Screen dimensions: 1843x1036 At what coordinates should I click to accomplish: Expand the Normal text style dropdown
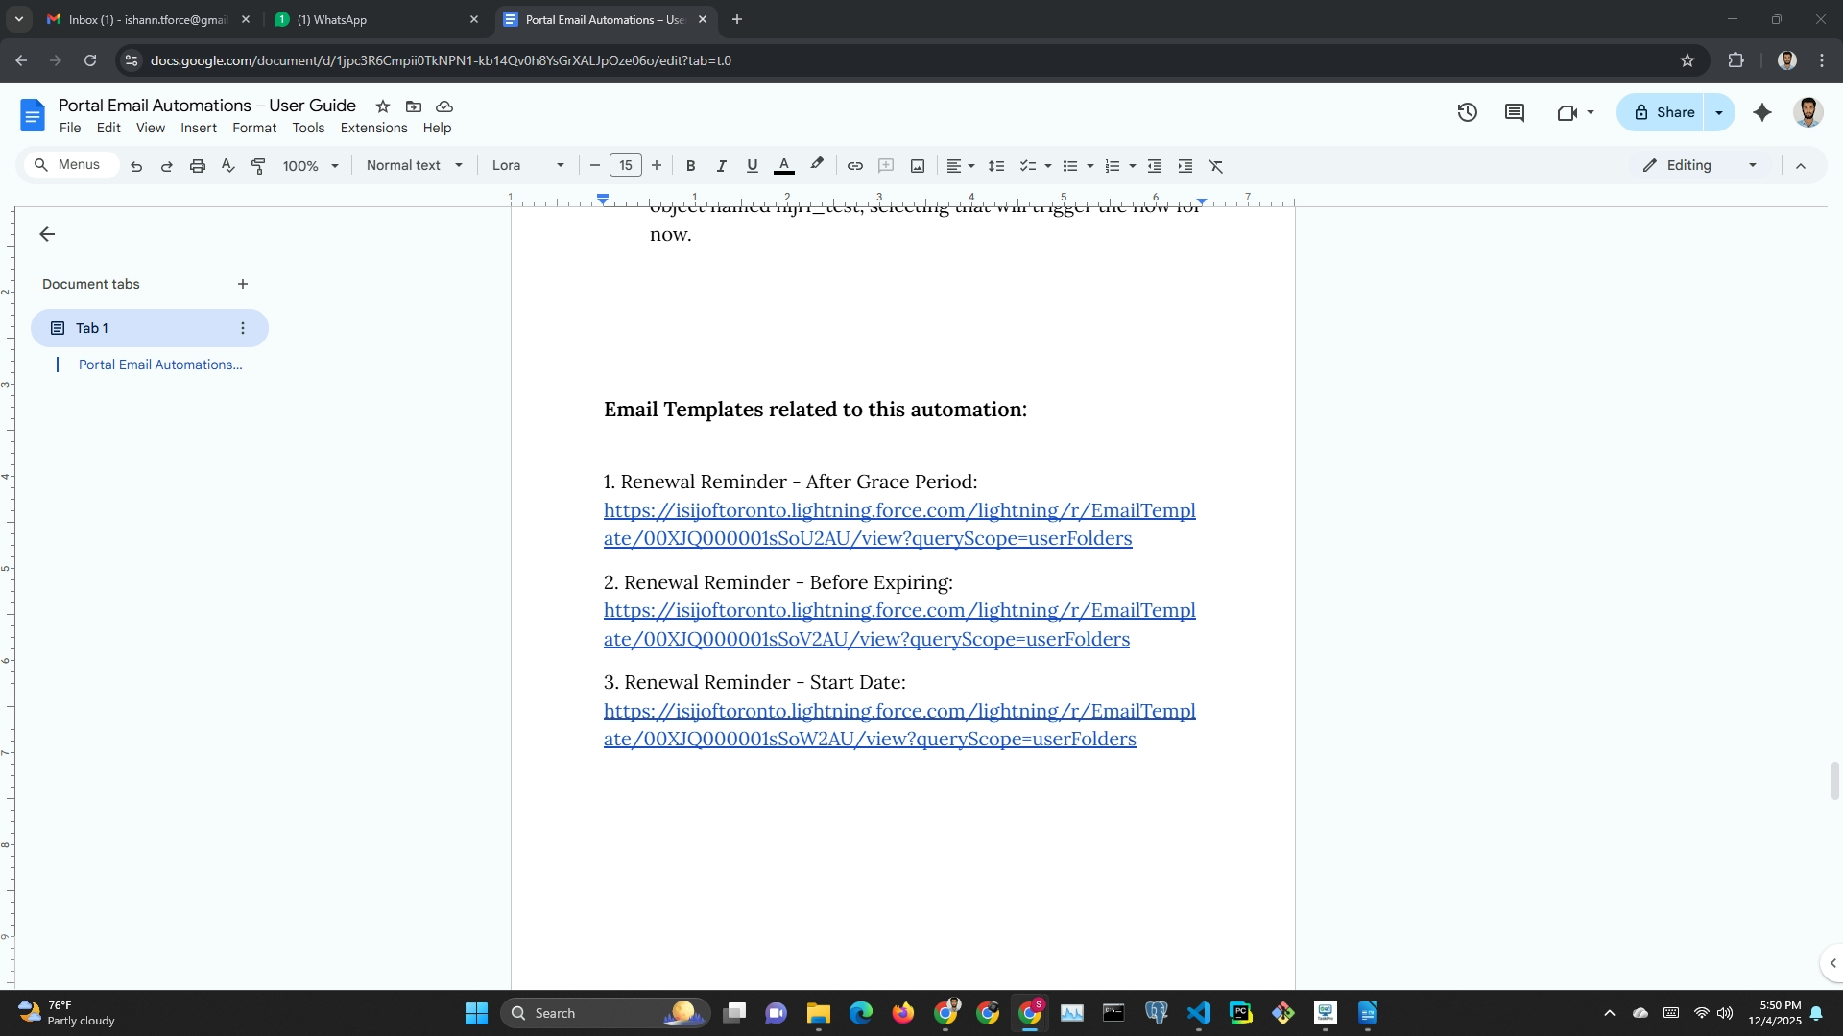click(x=415, y=165)
